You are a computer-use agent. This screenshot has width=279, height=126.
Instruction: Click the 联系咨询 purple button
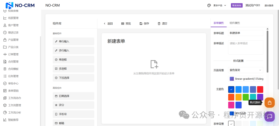(237, 5)
